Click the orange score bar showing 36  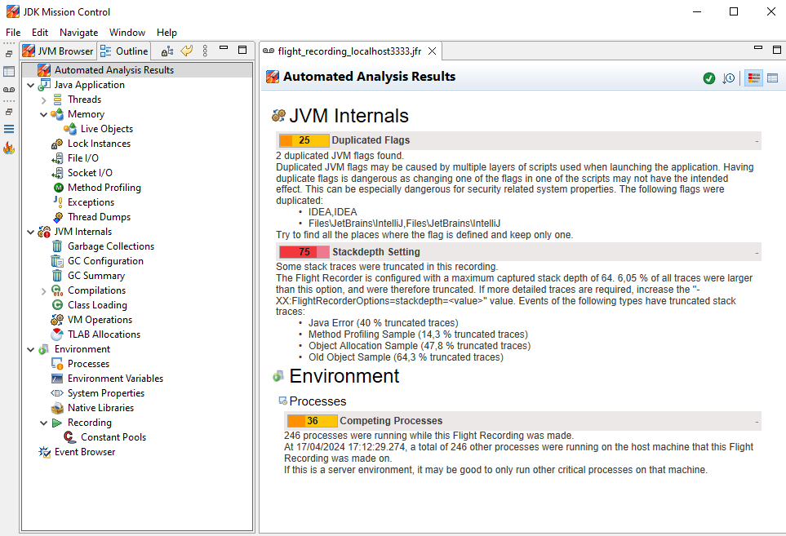point(312,421)
